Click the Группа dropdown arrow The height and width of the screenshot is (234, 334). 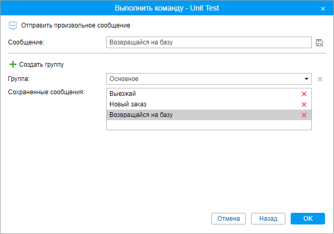point(306,79)
